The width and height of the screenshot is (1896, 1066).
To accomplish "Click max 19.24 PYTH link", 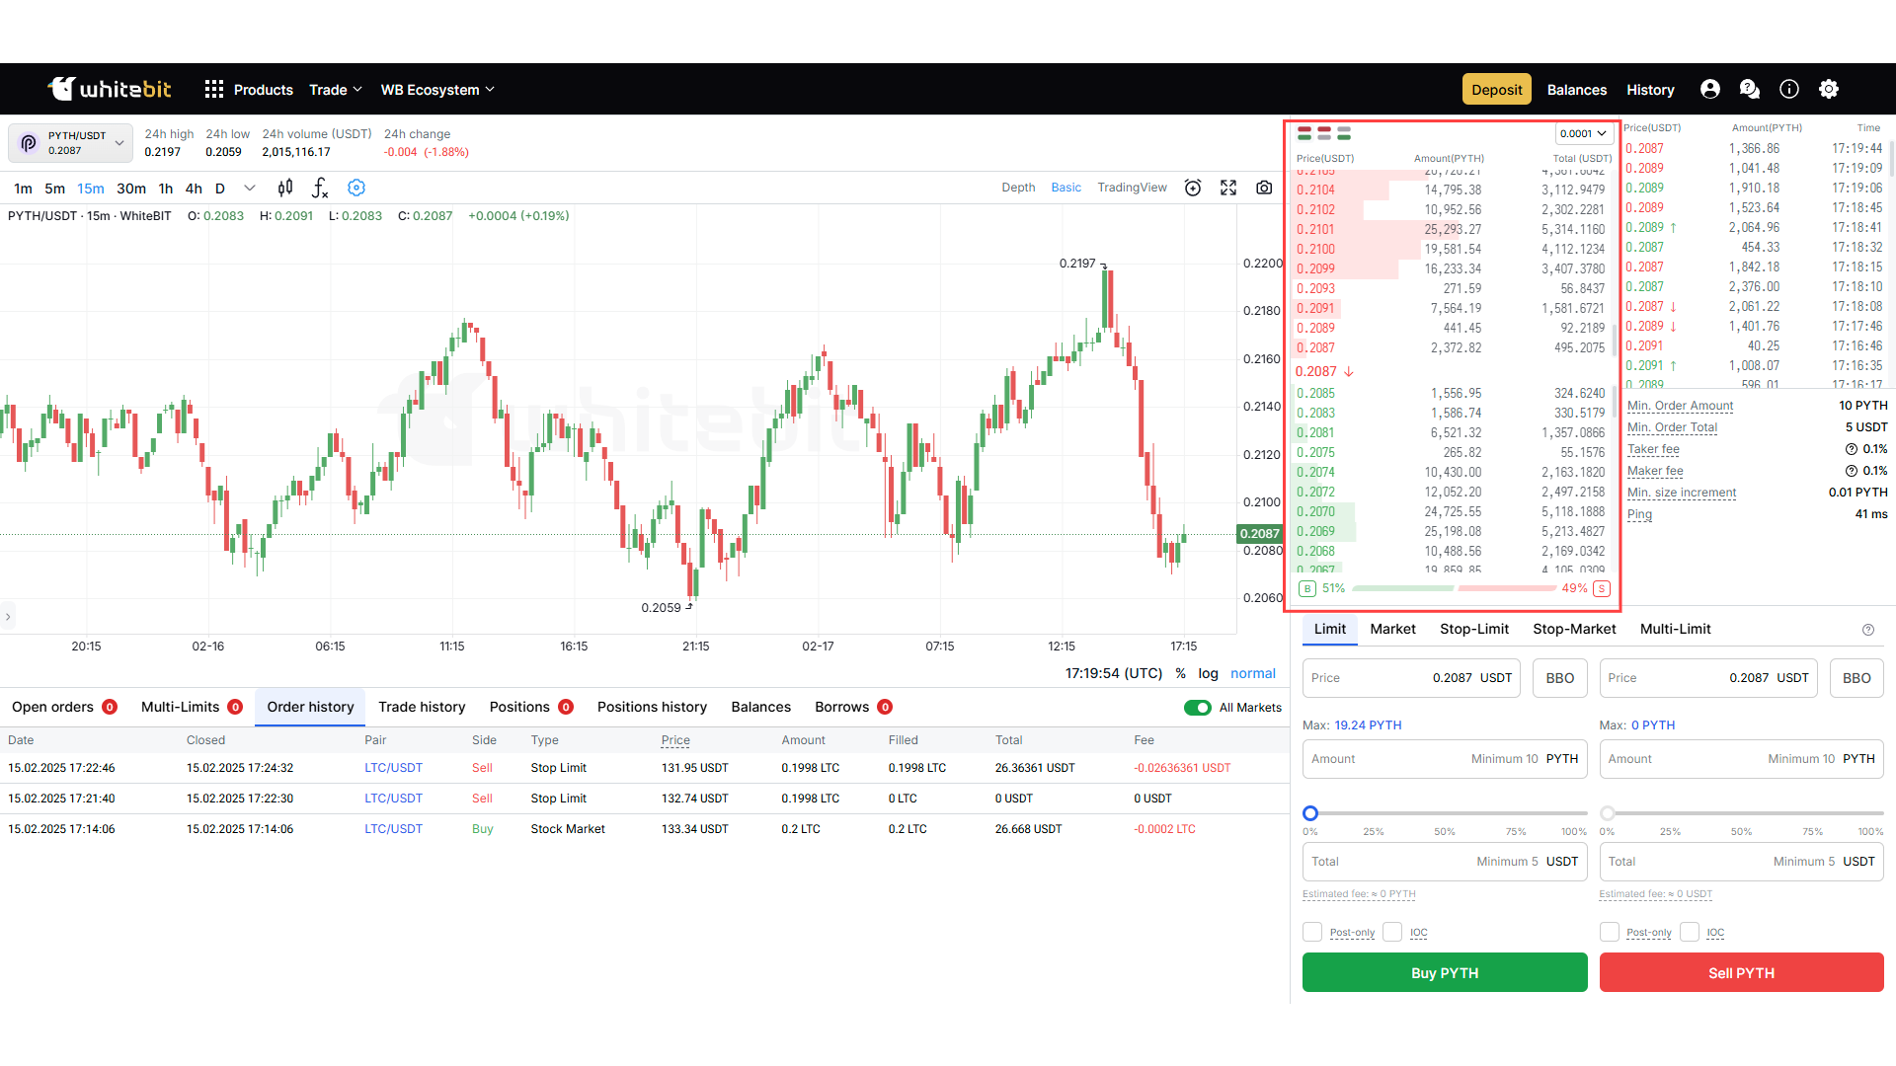I will point(1368,725).
